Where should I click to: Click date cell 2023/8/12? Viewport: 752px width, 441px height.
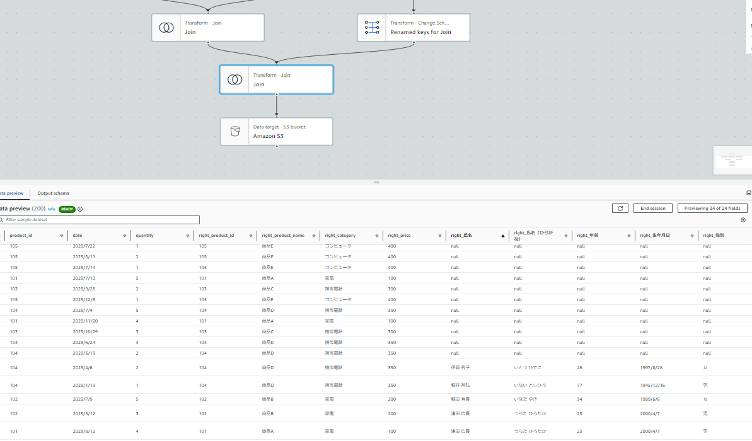pyautogui.click(x=84, y=432)
